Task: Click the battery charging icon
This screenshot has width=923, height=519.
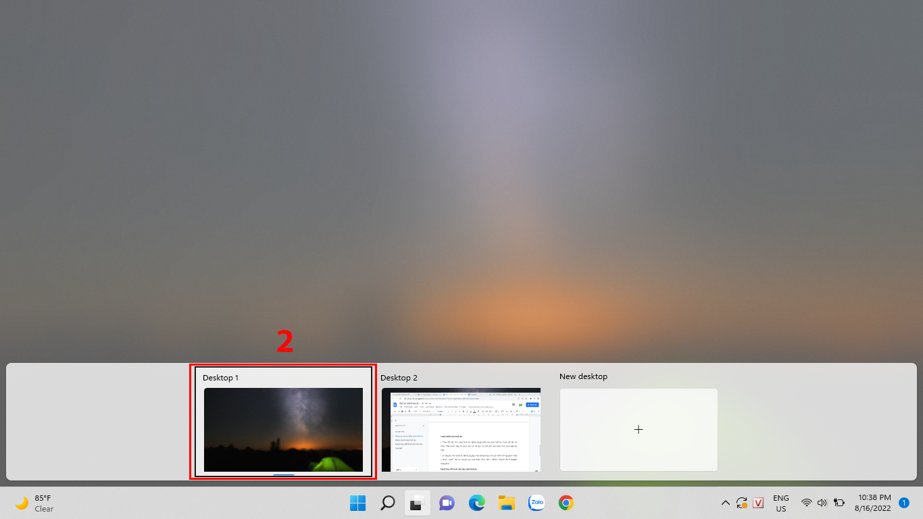Action: pos(839,503)
